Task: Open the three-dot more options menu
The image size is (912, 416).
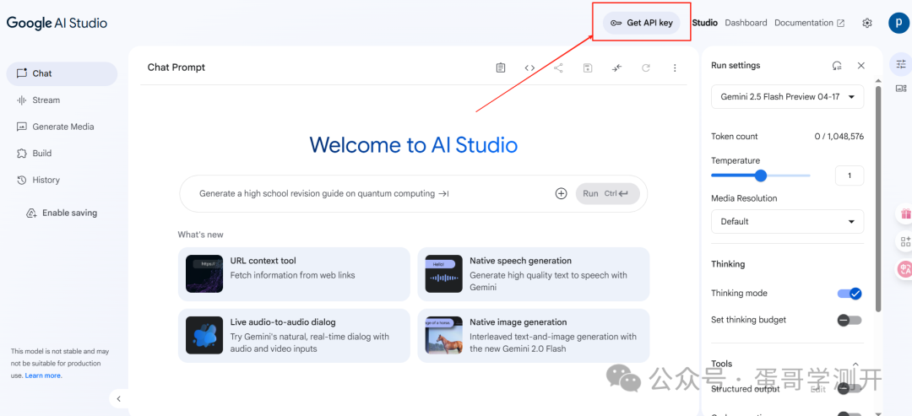Action: (x=675, y=68)
